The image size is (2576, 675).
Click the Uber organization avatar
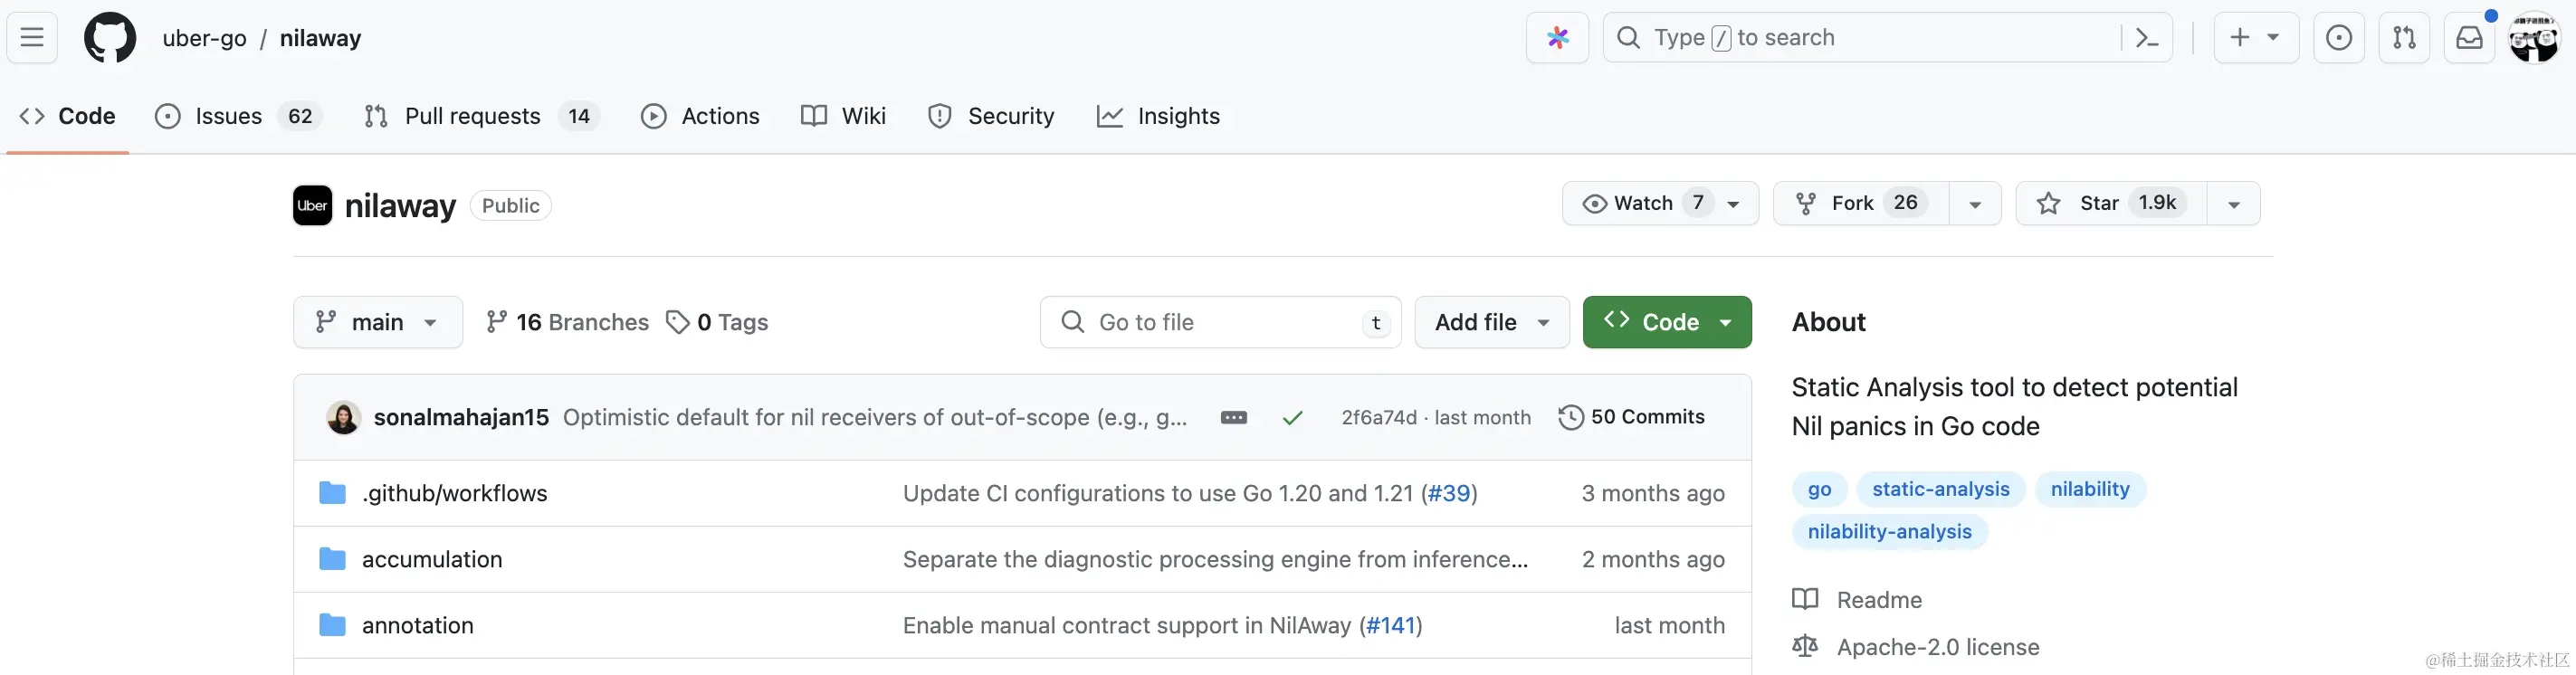(x=312, y=205)
